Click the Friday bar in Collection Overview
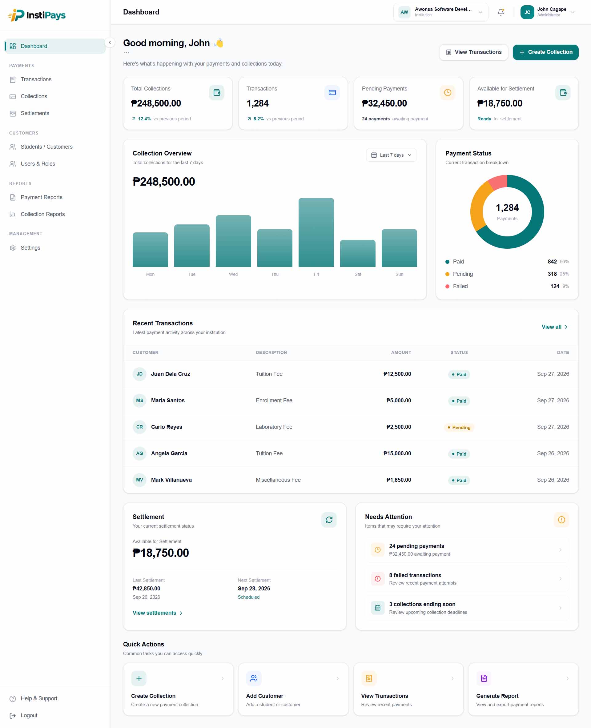This screenshot has height=728, width=591. (316, 232)
